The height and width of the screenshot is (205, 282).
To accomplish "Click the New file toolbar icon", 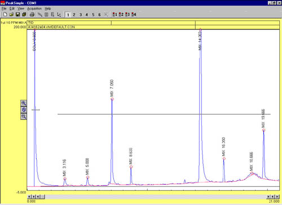I will point(5,15).
